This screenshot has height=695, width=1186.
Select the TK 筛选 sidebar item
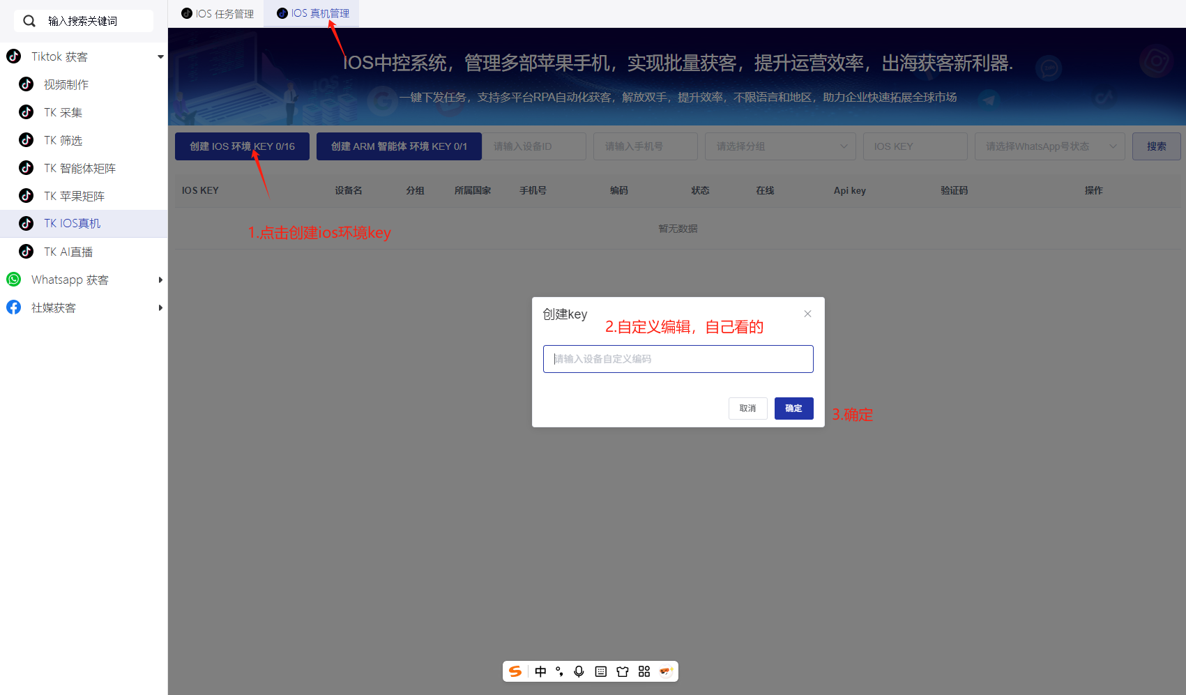(x=62, y=140)
